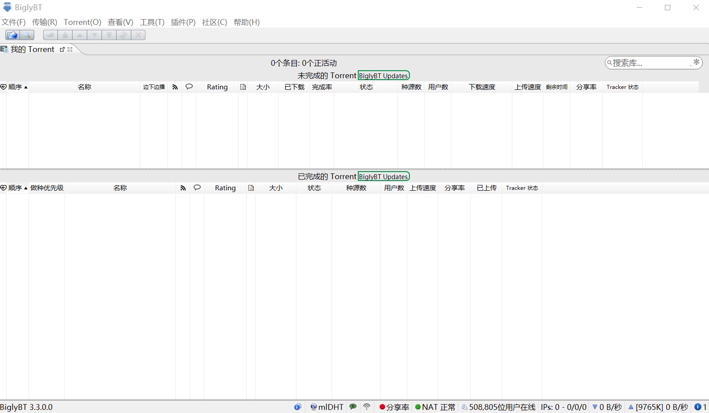Click the IPs: 0 - 0/0/0 status entry

point(564,407)
